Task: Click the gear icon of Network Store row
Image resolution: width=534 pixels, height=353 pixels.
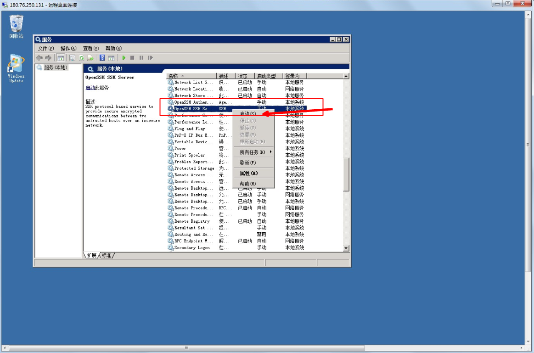Action: [x=171, y=95]
